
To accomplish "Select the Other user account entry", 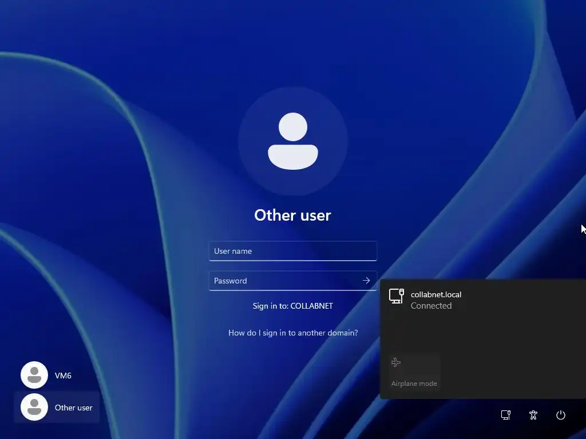I will (57, 407).
